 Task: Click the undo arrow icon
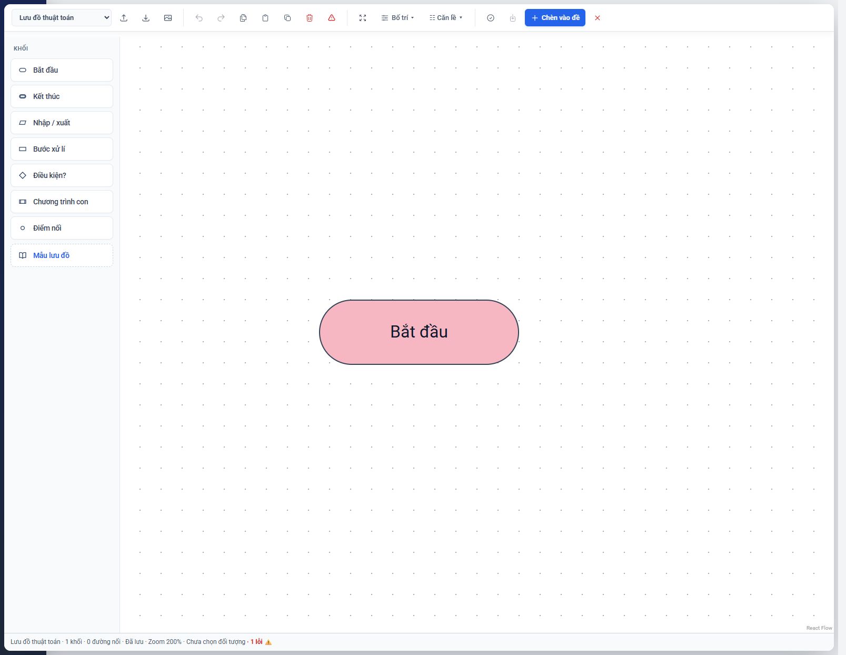click(x=199, y=18)
